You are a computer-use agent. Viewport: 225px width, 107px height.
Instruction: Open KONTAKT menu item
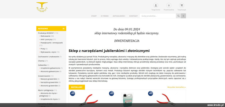pyautogui.click(x=133, y=16)
